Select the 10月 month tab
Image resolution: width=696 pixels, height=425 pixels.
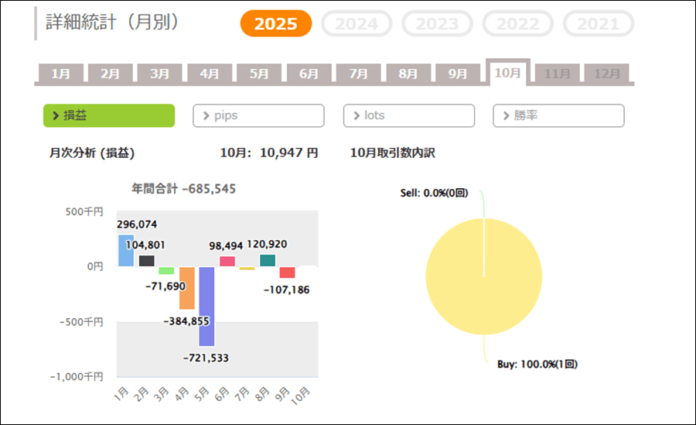[507, 73]
